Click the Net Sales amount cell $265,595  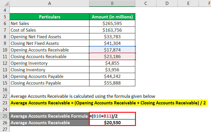[112, 23]
